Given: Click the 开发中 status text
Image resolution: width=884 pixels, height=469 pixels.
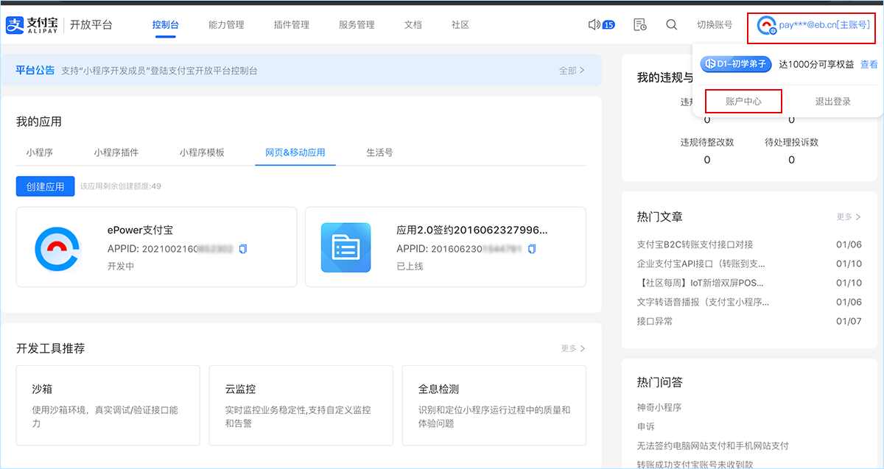Looking at the screenshot, I should (121, 267).
